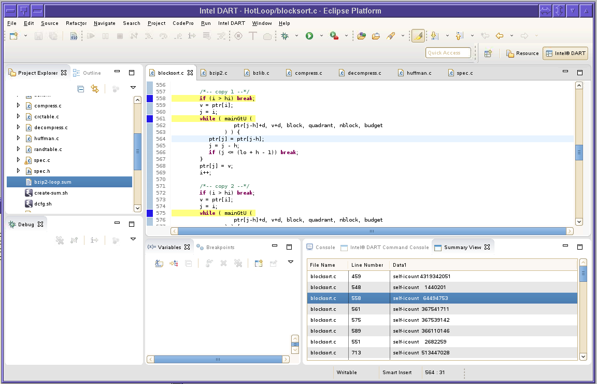Viewport: 597px width, 384px height.
Task: Click the Quick Access search field
Action: click(x=448, y=52)
